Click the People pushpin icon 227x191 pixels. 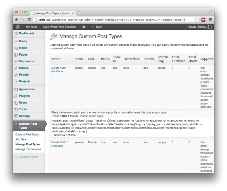16,75
